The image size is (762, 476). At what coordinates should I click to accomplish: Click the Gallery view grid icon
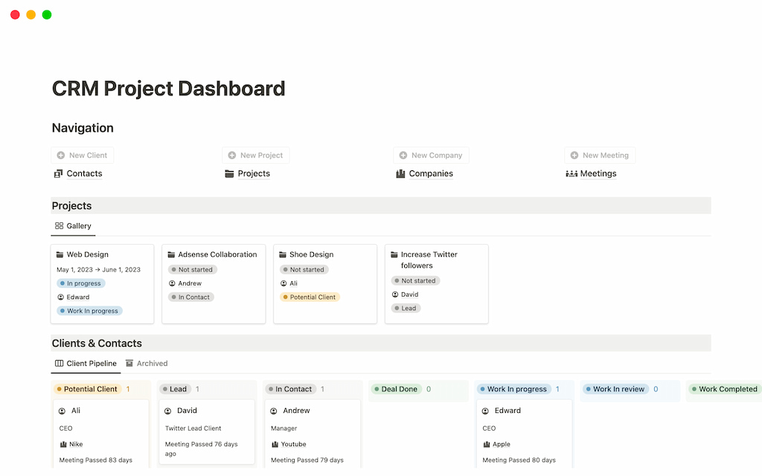(60, 225)
